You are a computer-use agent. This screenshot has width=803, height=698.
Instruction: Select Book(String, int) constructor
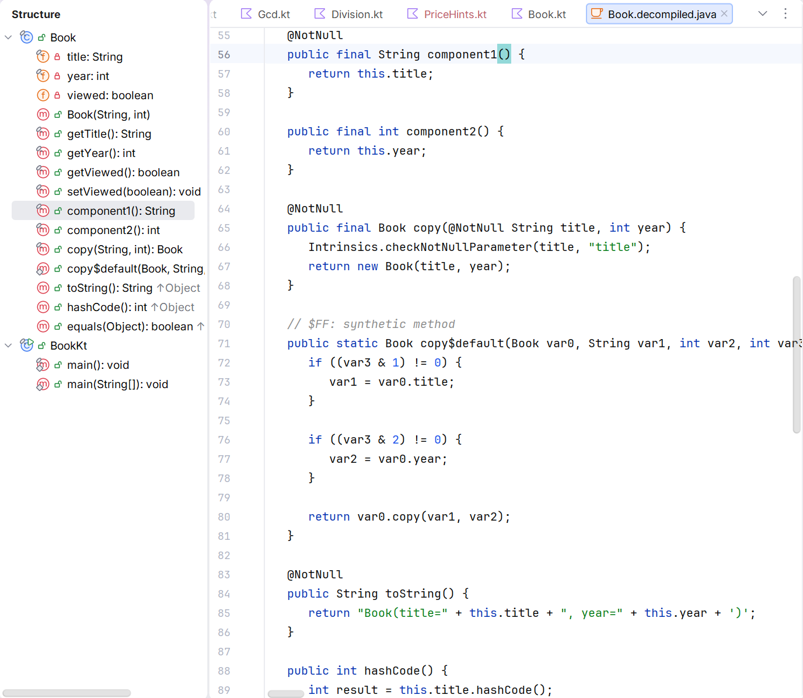point(109,114)
